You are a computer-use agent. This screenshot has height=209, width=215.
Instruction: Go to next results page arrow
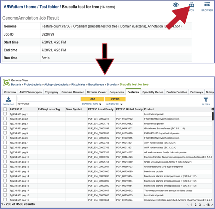[212, 205]
